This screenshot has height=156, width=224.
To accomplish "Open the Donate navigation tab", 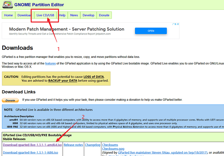I will pyautogui.click(x=104, y=15).
